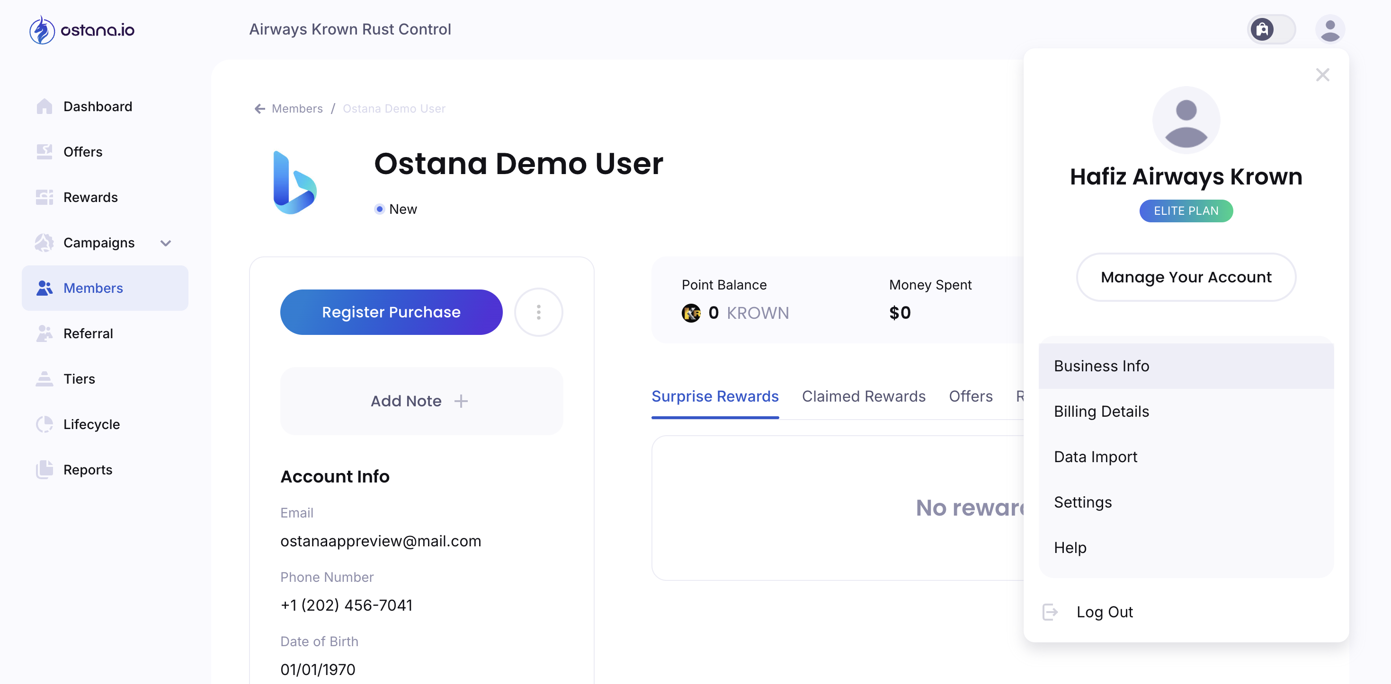Click the Members people icon
This screenshot has width=1391, height=684.
pyautogui.click(x=45, y=288)
